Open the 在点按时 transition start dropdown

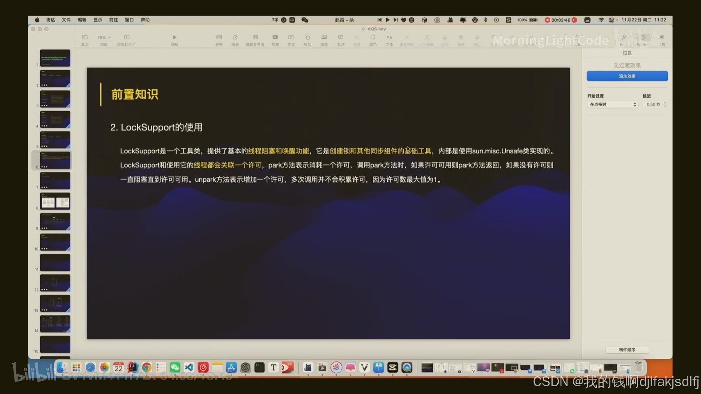(612, 105)
